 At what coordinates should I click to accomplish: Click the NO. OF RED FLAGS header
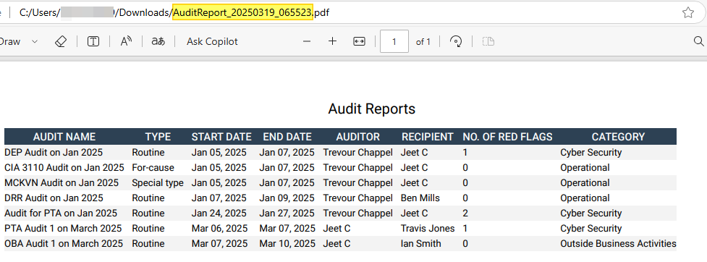coord(507,137)
